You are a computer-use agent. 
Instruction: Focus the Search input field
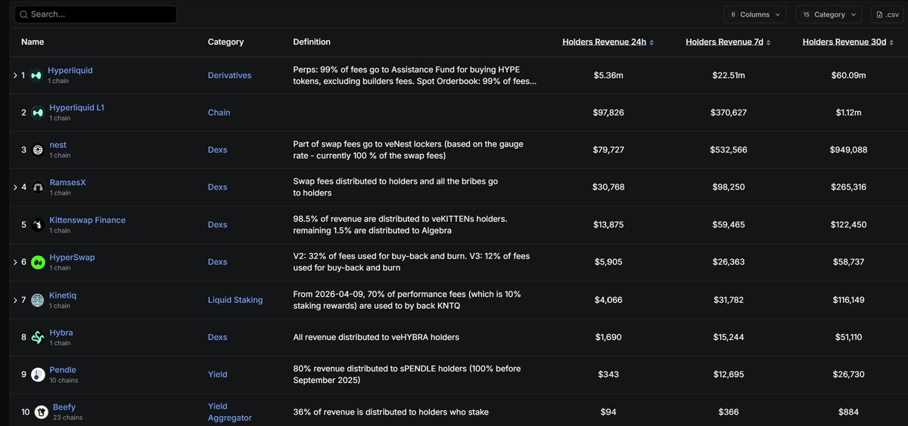(x=95, y=14)
